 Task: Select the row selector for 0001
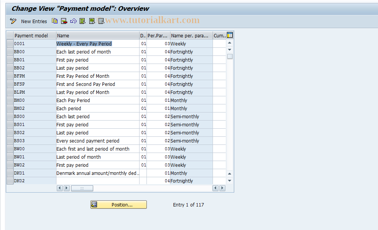coord(10,44)
